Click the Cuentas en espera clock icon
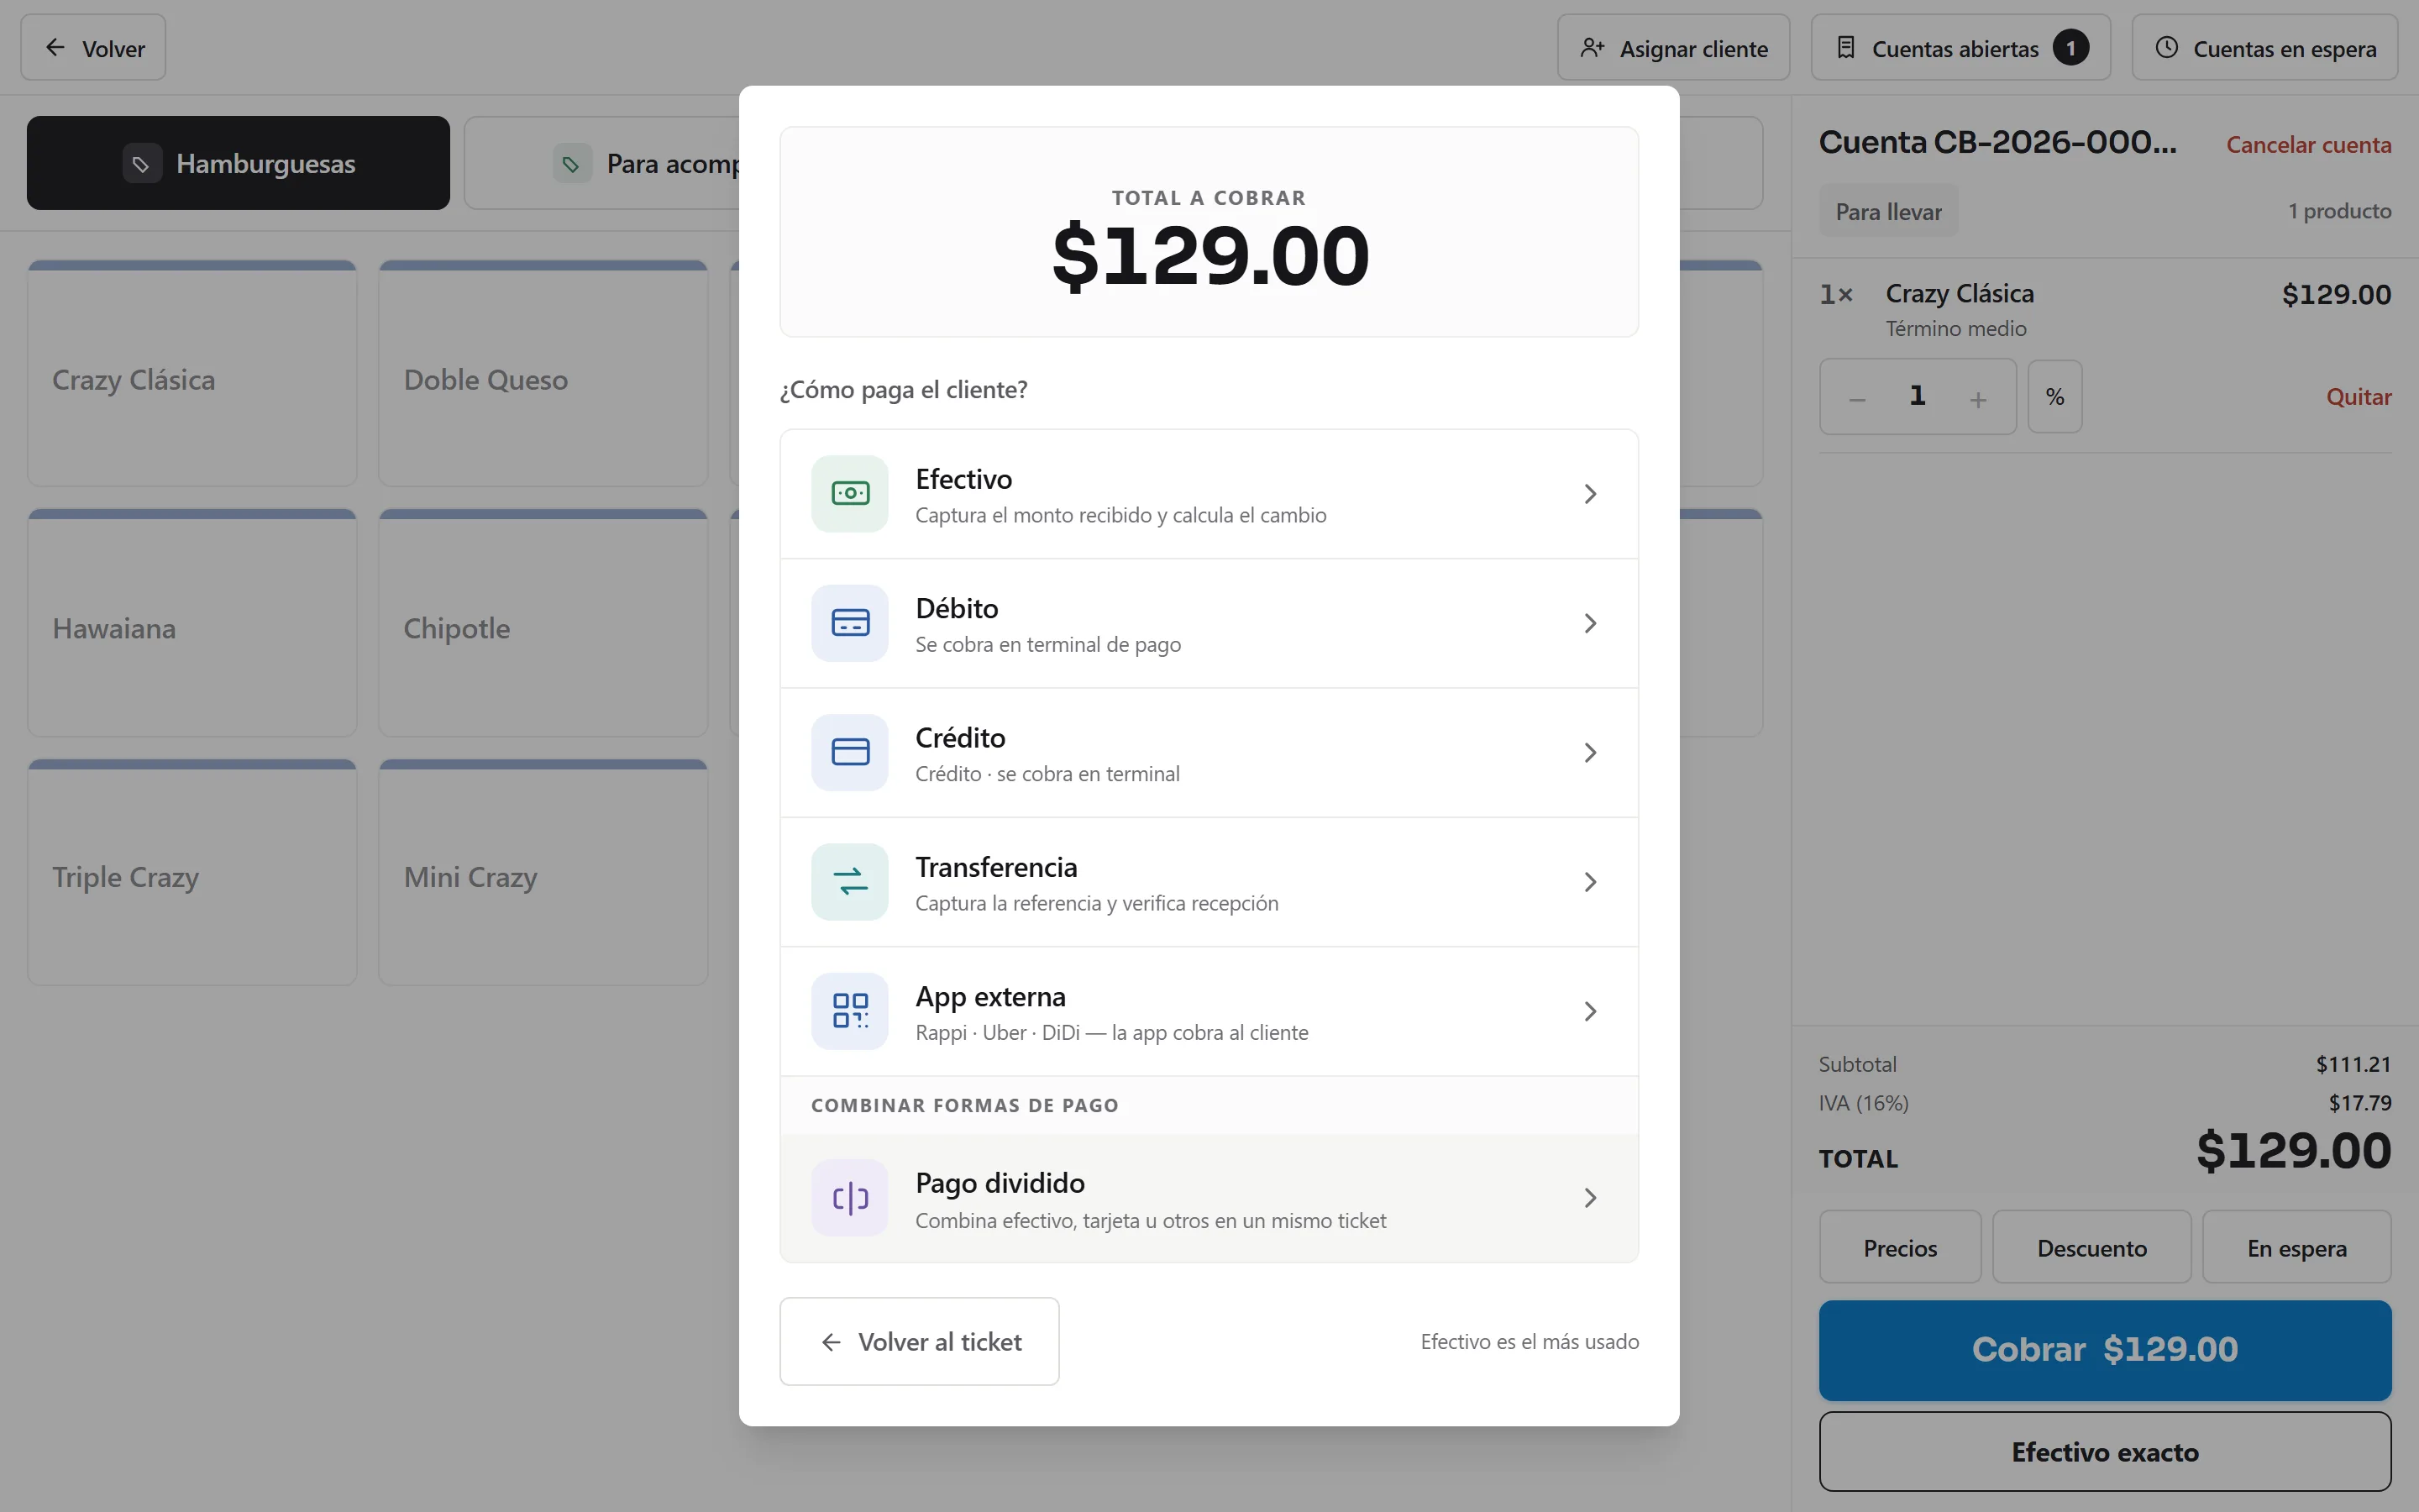2419x1512 pixels. [2166, 47]
